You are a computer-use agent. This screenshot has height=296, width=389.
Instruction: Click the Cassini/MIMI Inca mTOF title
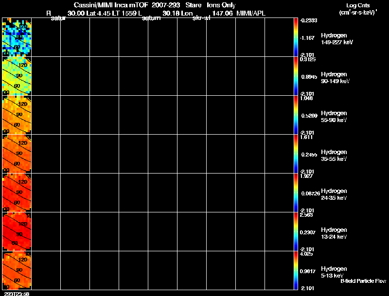(111, 5)
